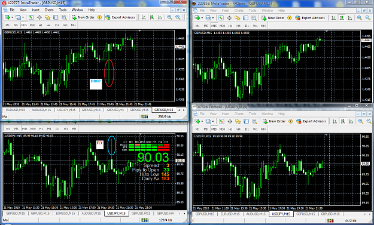The height and width of the screenshot is (225, 374).
Task: Select W1 timeframe in Prime4x
Action: pyautogui.click(x=255, y=129)
